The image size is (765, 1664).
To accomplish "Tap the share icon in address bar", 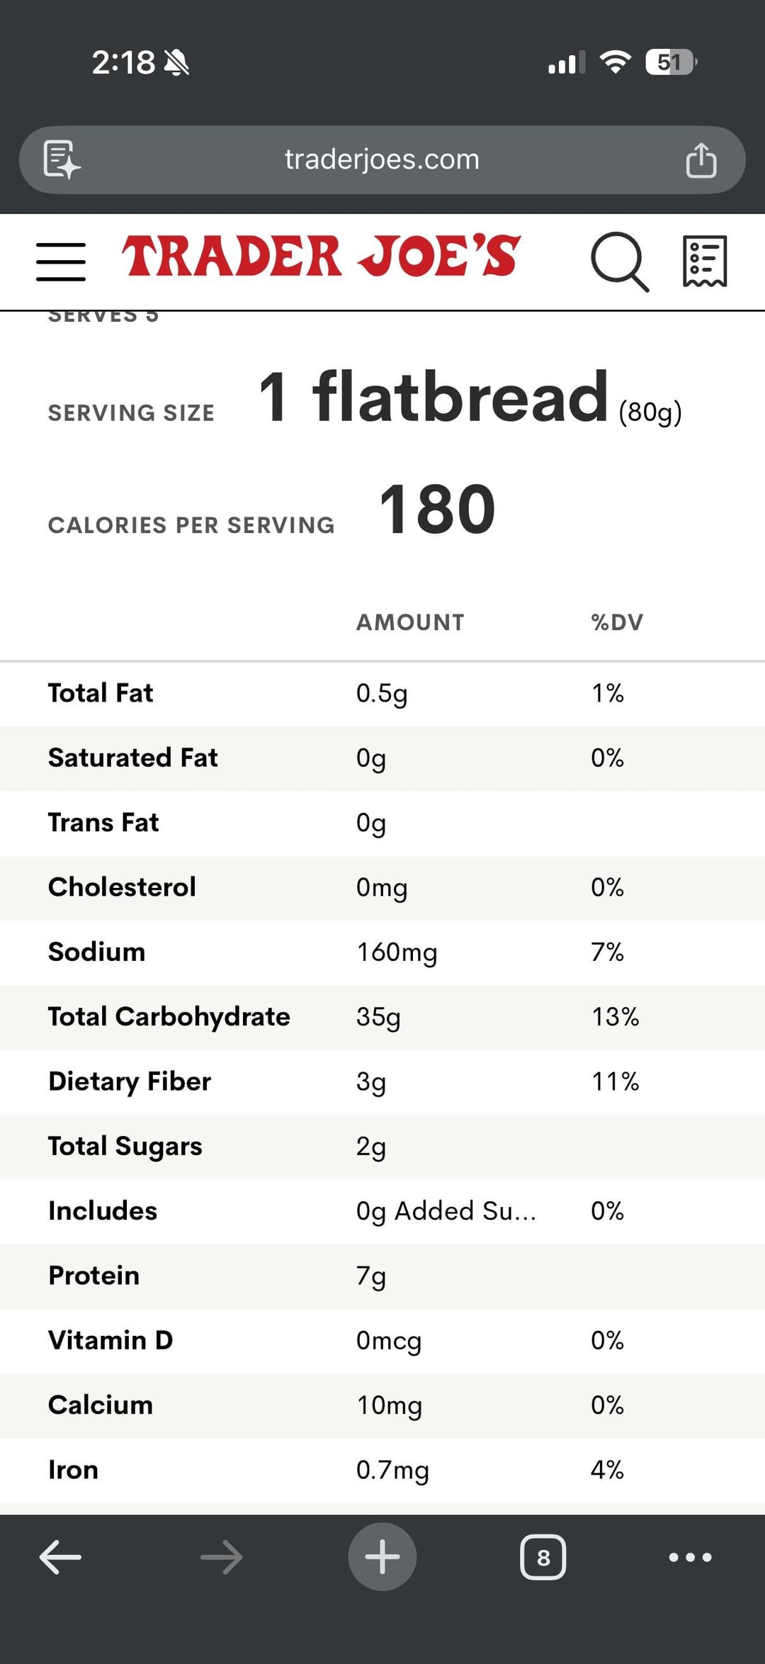I will (701, 160).
